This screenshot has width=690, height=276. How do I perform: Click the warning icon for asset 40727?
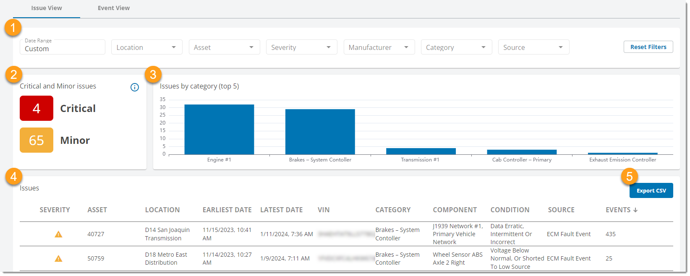58,234
